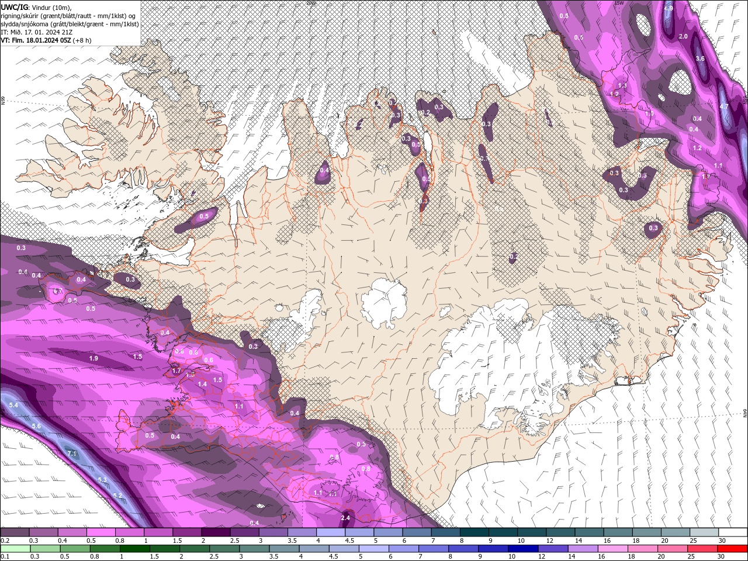The width and height of the screenshot is (748, 561).
Task: Click the '1.4' value in southwest Iceland
Action: (x=203, y=384)
